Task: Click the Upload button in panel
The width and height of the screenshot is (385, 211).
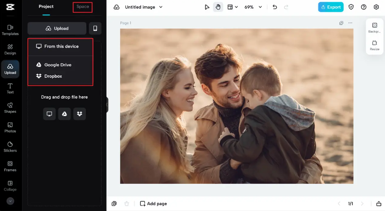Action: 57,29
